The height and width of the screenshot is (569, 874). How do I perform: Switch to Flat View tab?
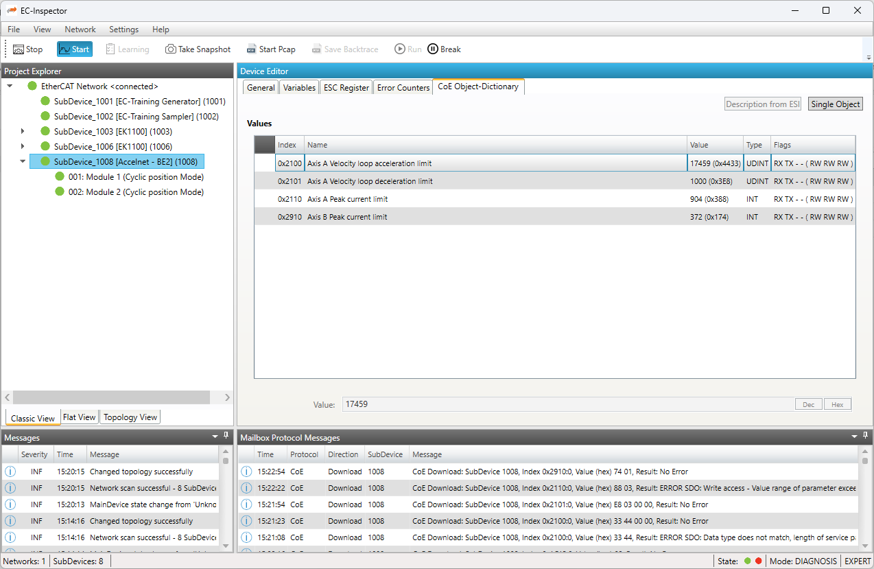point(80,417)
